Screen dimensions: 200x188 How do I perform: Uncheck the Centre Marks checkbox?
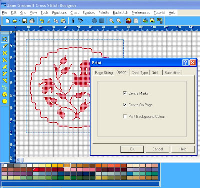(x=125, y=93)
